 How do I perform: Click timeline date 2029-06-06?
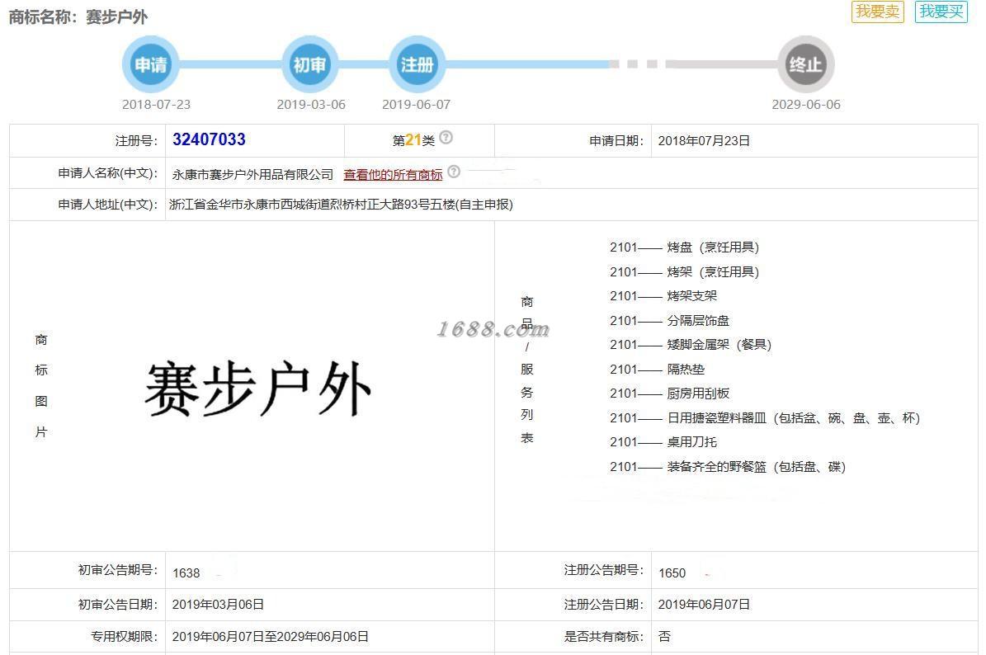[806, 104]
